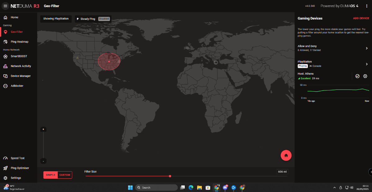Expand the PlayStation device details
This screenshot has width=372, height=192.
[333, 64]
